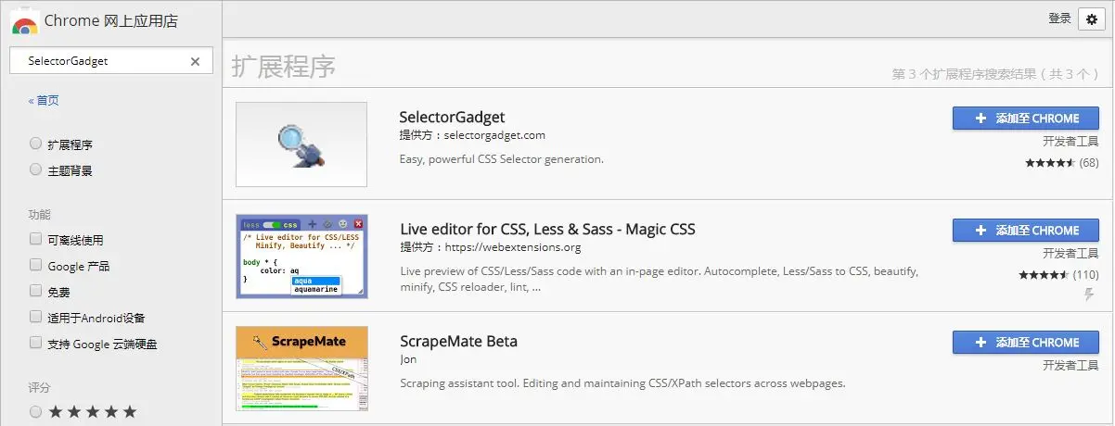
Task: Select the 主题背景 radio button
Action: pos(35,169)
